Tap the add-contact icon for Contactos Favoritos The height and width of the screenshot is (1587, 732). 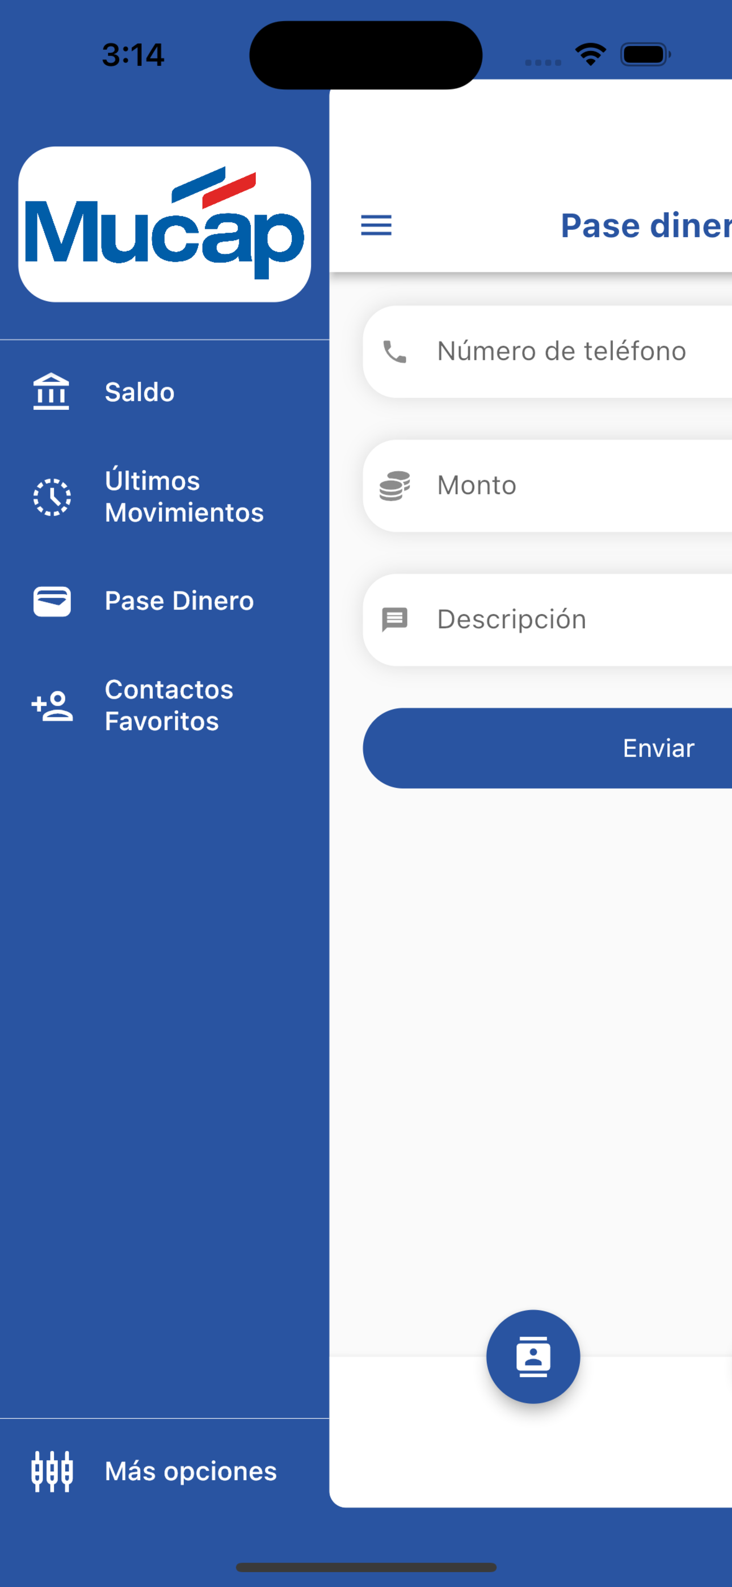click(x=52, y=706)
